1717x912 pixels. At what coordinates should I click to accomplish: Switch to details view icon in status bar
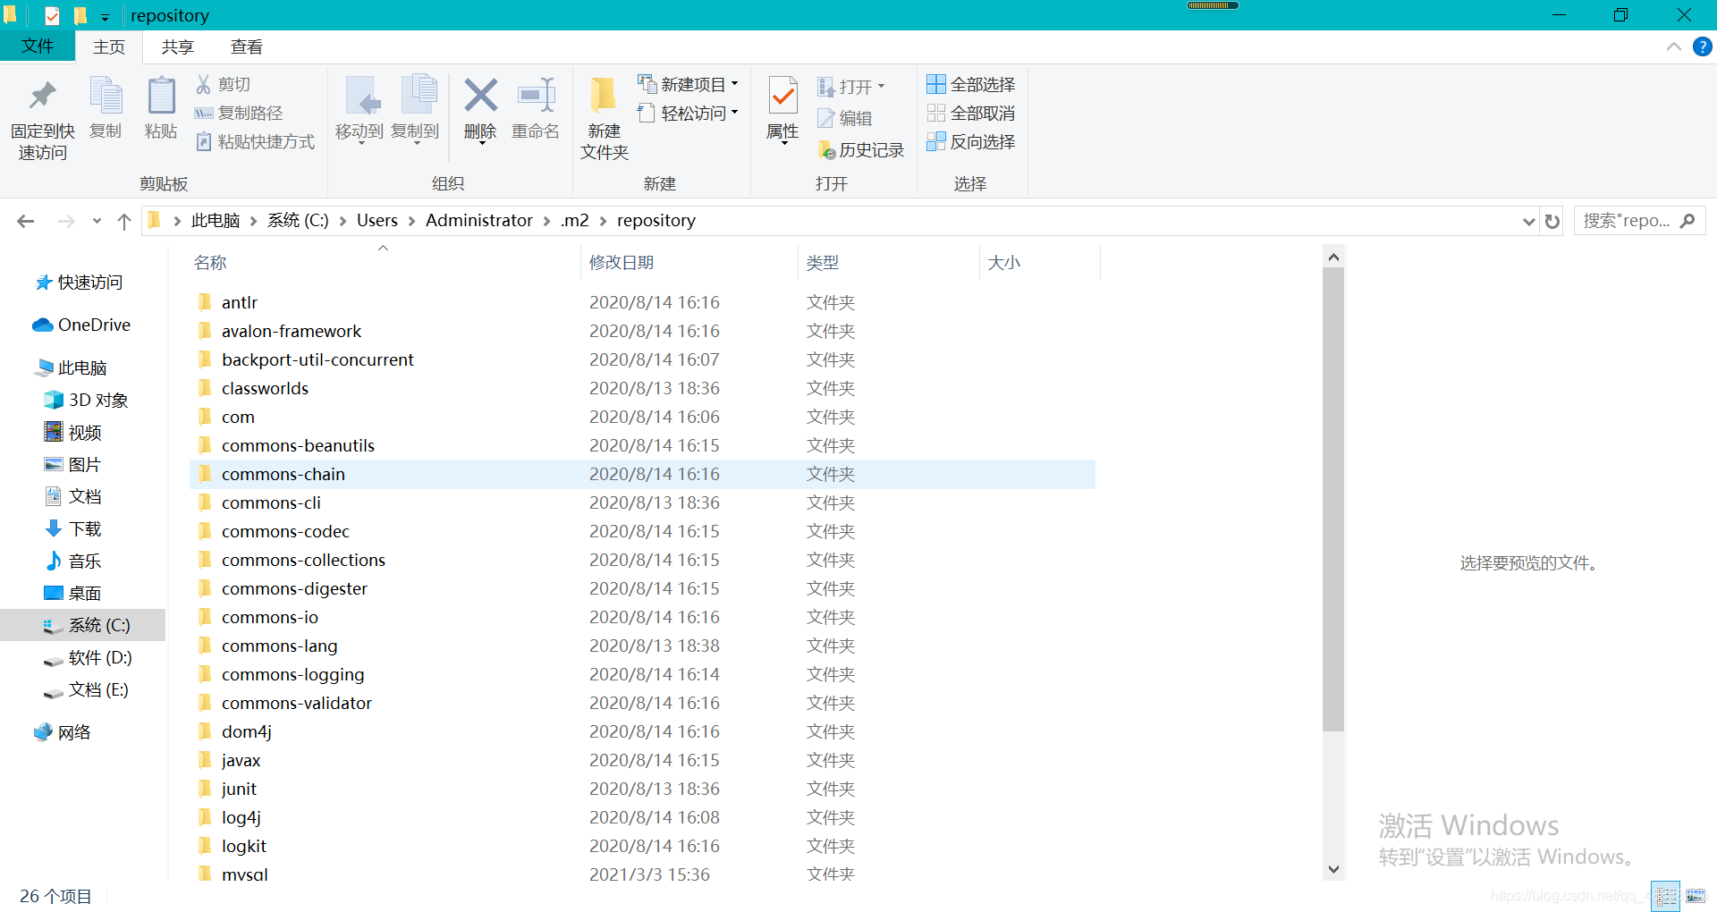[x=1665, y=896]
